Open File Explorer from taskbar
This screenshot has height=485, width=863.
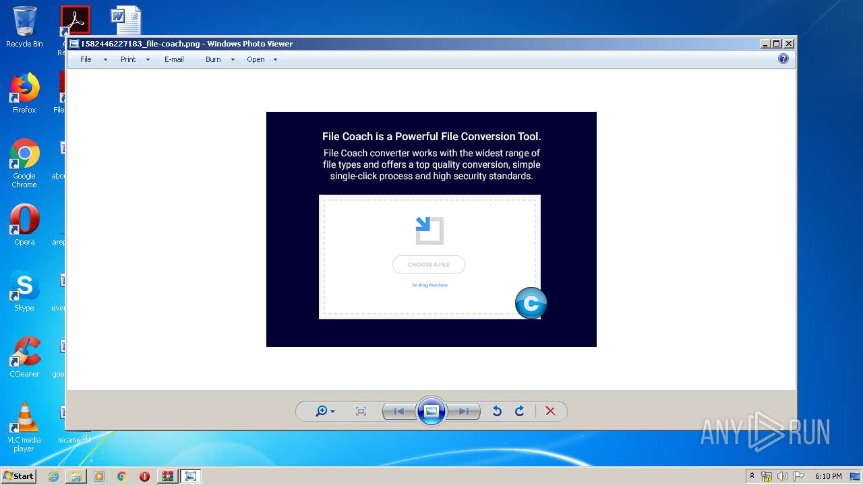(76, 476)
